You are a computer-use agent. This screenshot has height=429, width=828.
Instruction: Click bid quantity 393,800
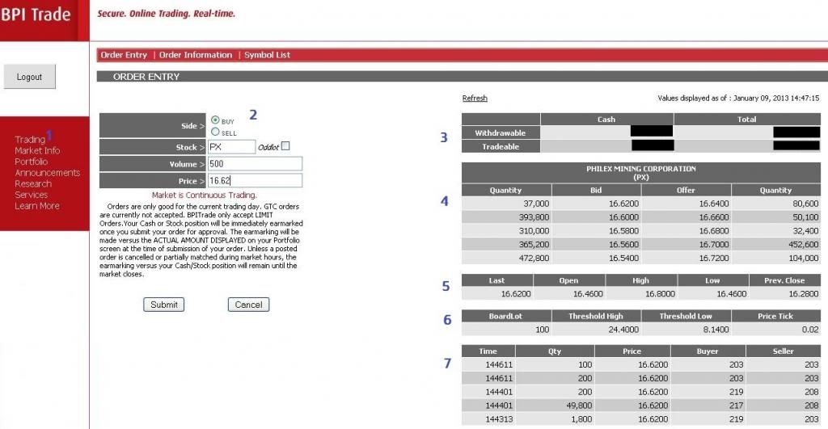click(x=534, y=217)
